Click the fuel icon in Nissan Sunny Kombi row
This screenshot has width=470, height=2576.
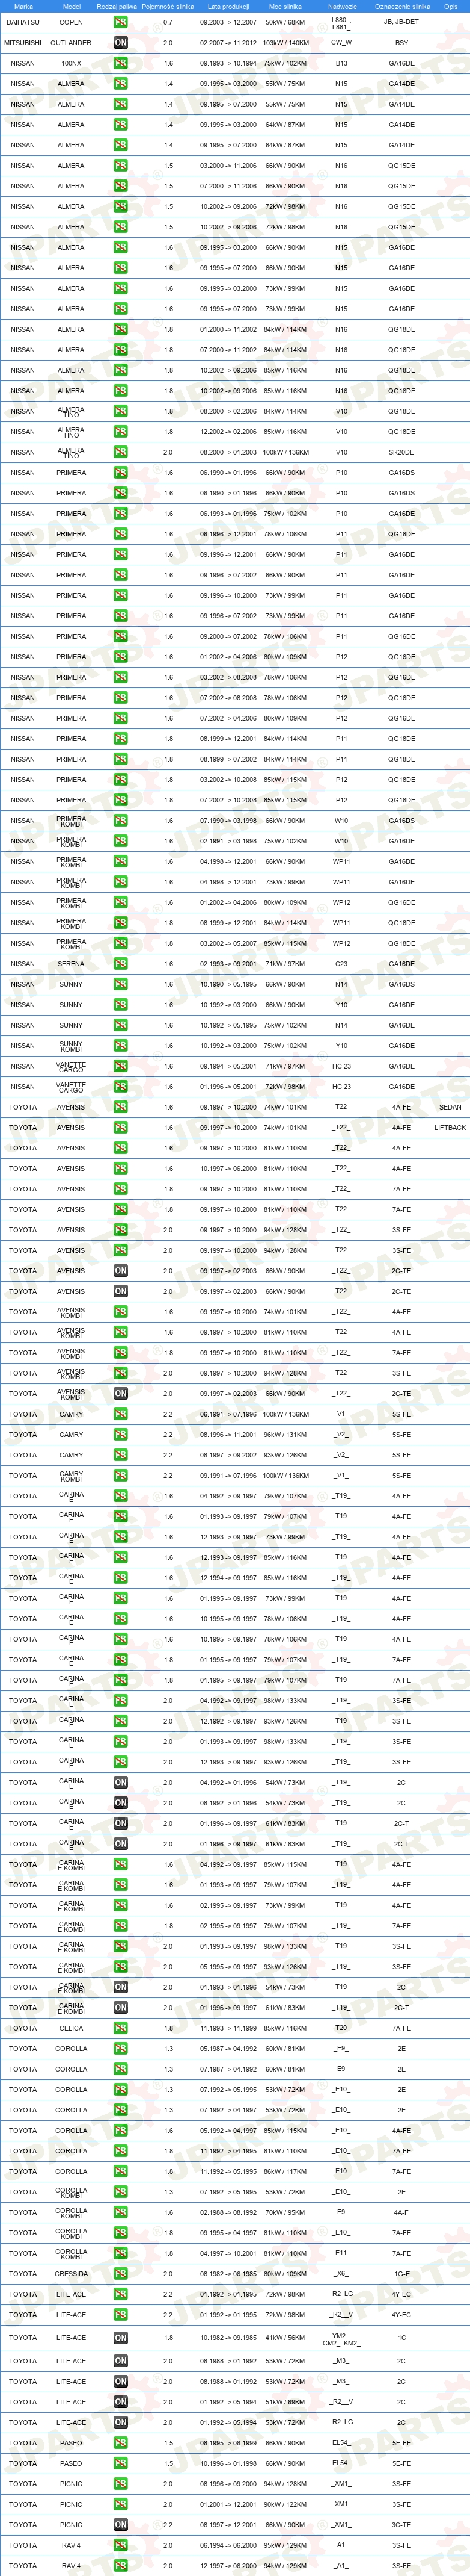coord(120,1046)
